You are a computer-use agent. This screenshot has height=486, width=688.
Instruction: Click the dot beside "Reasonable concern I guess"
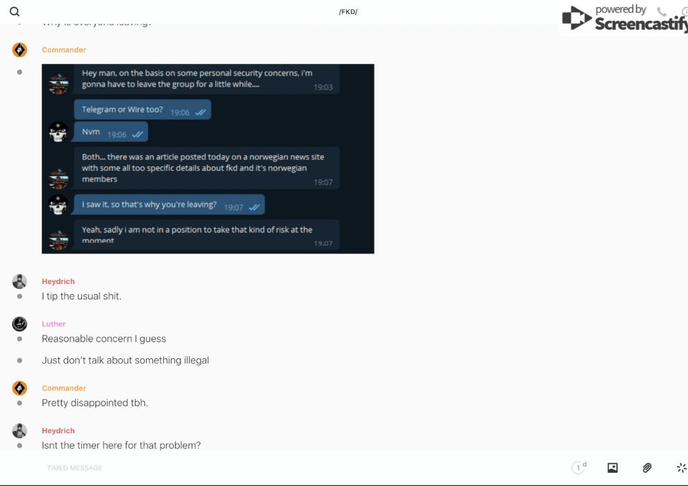pyautogui.click(x=19, y=339)
